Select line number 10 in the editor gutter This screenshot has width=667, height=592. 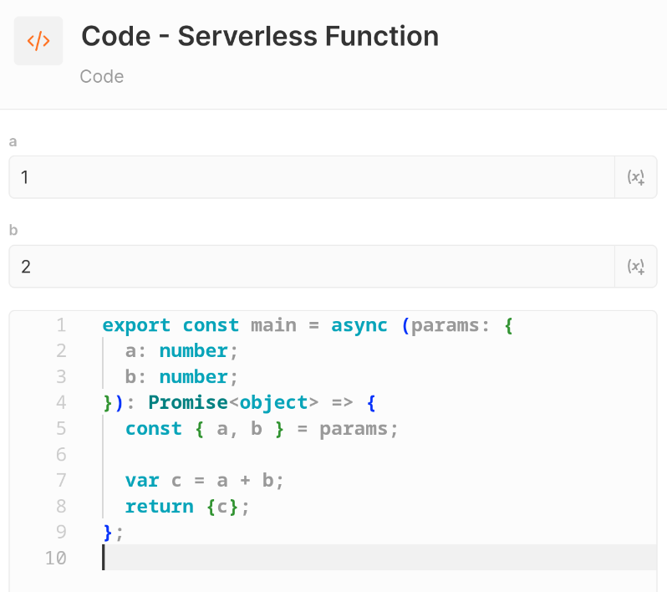(55, 559)
